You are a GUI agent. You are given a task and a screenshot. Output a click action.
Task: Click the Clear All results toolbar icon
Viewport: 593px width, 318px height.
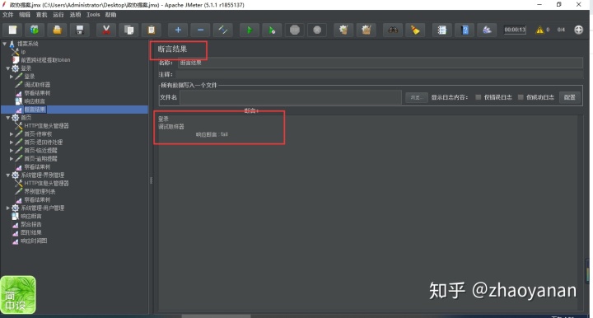(x=366, y=30)
